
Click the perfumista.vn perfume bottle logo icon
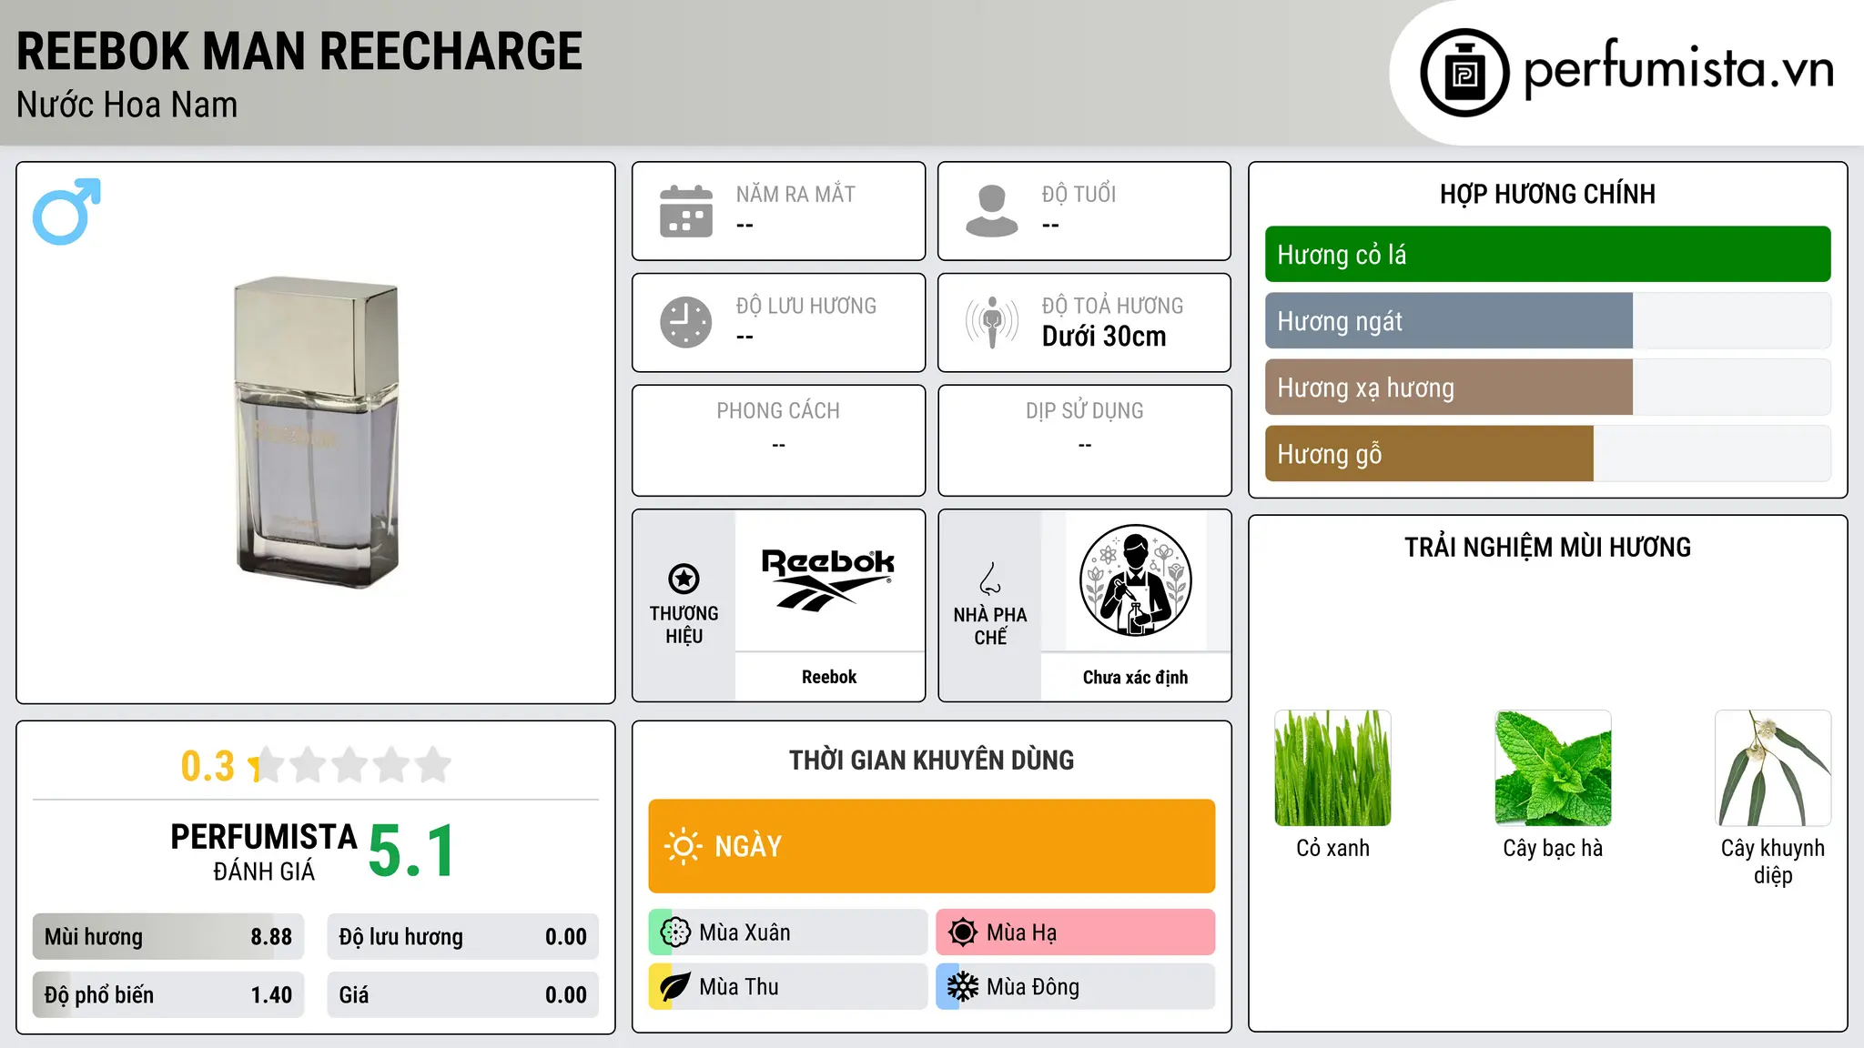pos(1464,73)
